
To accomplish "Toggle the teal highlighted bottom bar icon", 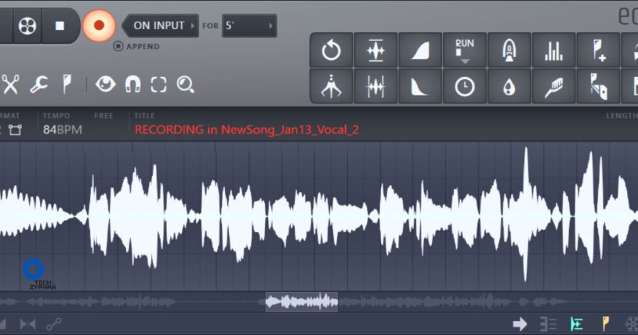I will point(576,324).
